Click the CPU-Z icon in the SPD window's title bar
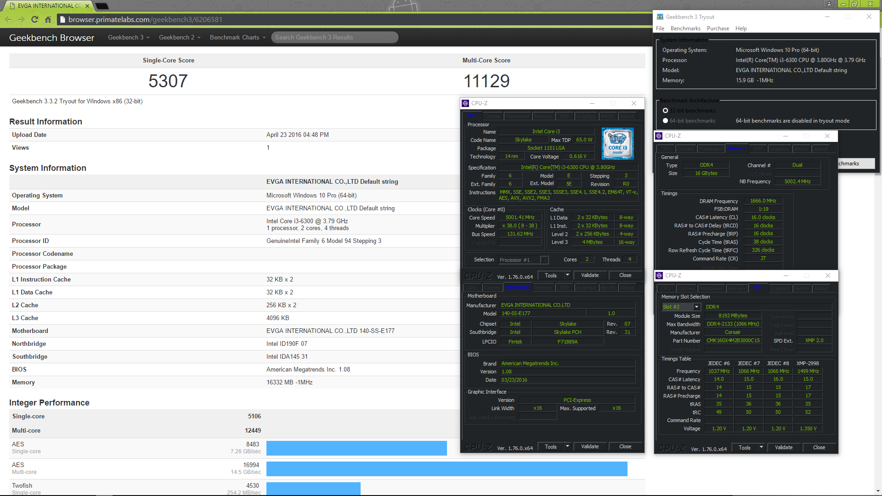882x496 pixels. pyautogui.click(x=659, y=276)
